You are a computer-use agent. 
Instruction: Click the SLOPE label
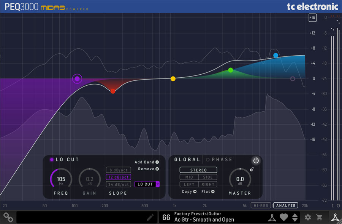pos(118,193)
